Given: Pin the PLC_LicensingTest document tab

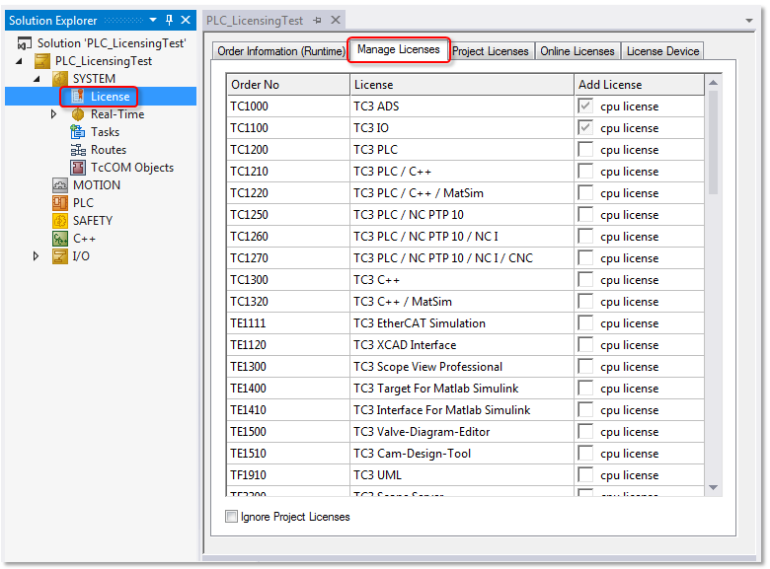Looking at the screenshot, I should pyautogui.click(x=317, y=20).
